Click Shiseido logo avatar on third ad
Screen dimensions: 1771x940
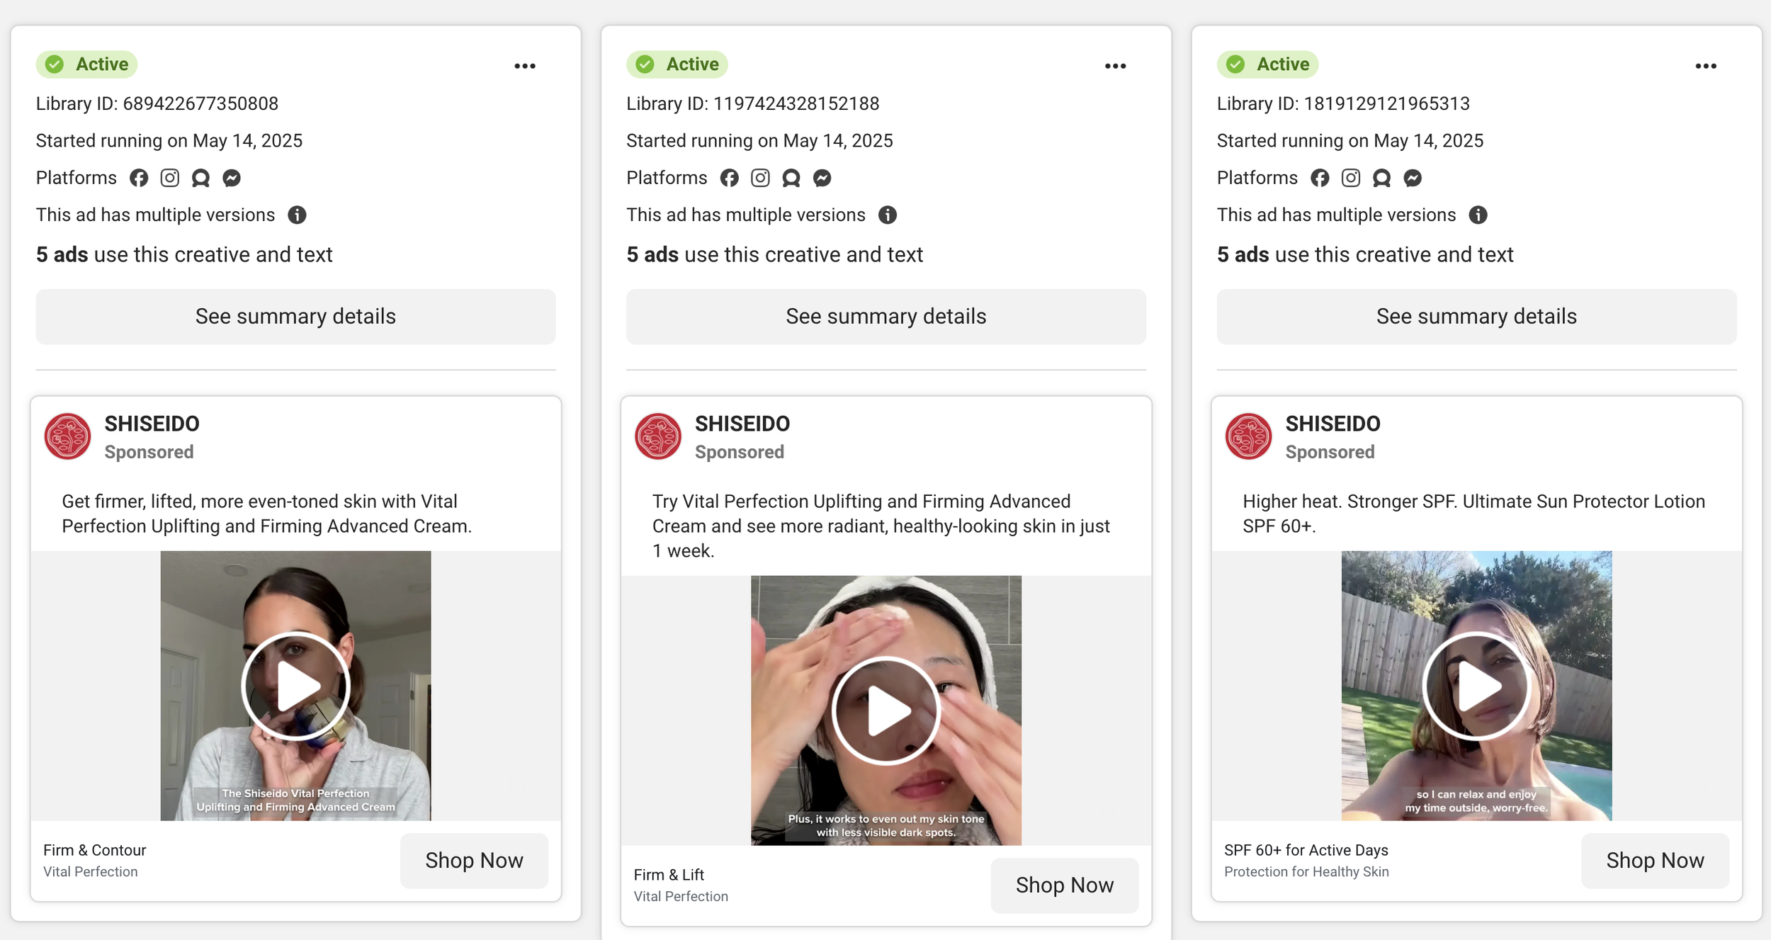pyautogui.click(x=1248, y=436)
